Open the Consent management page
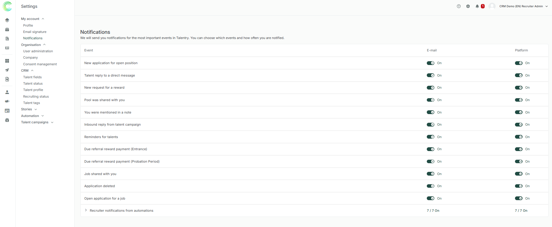Image resolution: width=552 pixels, height=227 pixels. pos(40,64)
